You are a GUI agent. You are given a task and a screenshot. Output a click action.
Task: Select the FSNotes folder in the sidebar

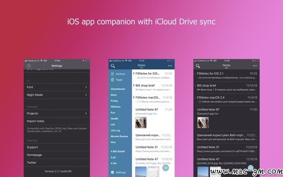click(116, 107)
